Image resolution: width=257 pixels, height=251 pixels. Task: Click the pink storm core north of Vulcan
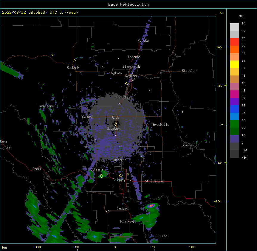tap(151, 205)
